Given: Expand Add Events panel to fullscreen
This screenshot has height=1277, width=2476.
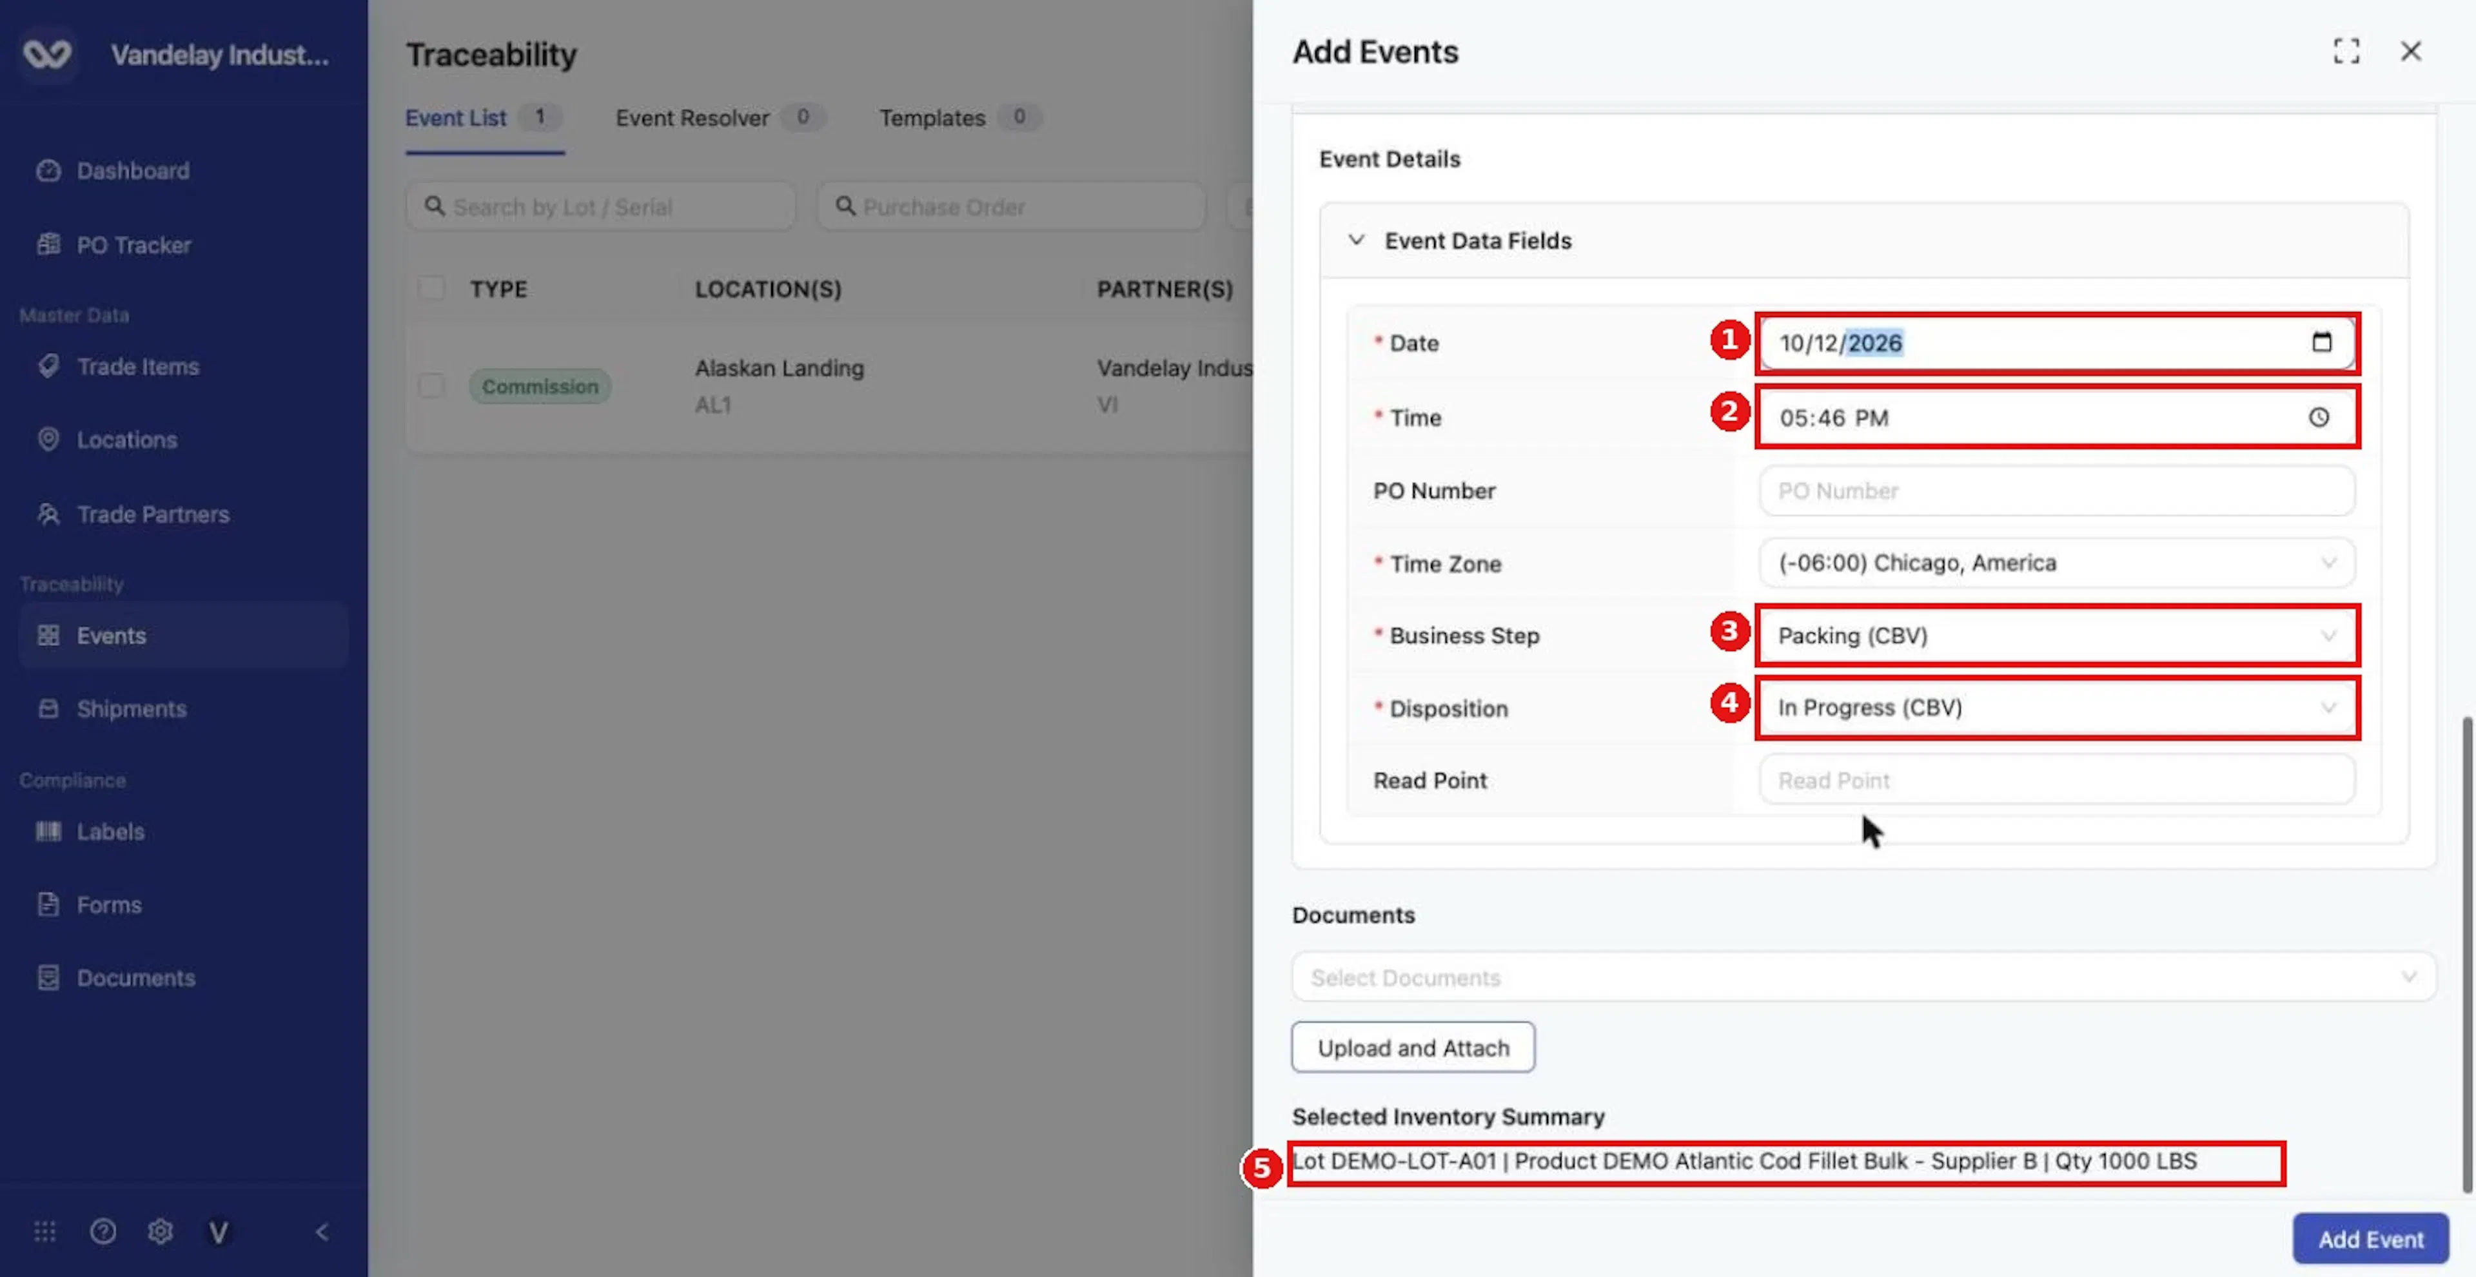Looking at the screenshot, I should [x=2346, y=51].
